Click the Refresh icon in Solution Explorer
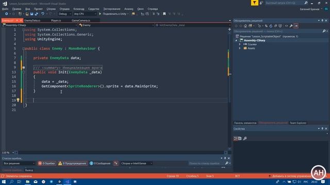Image resolution: width=330 pixels, height=185 pixels. click(x=271, y=26)
